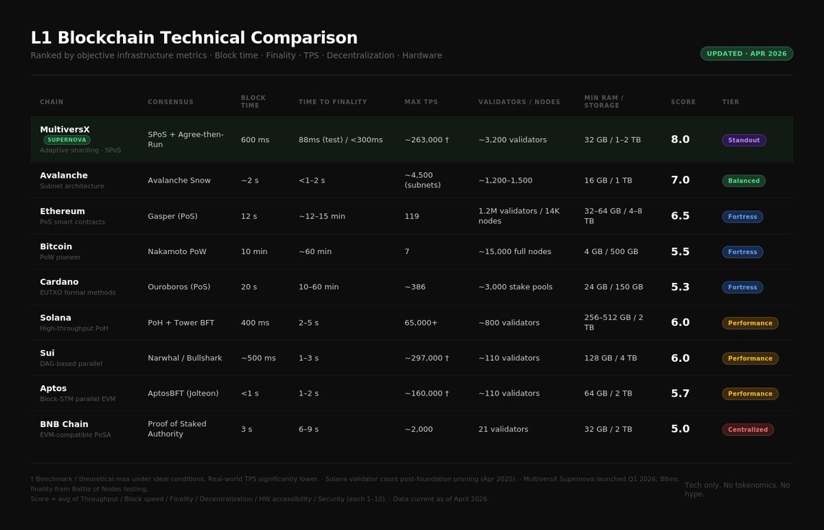The height and width of the screenshot is (530, 824).
Task: Click the SCORE column header
Action: (683, 102)
